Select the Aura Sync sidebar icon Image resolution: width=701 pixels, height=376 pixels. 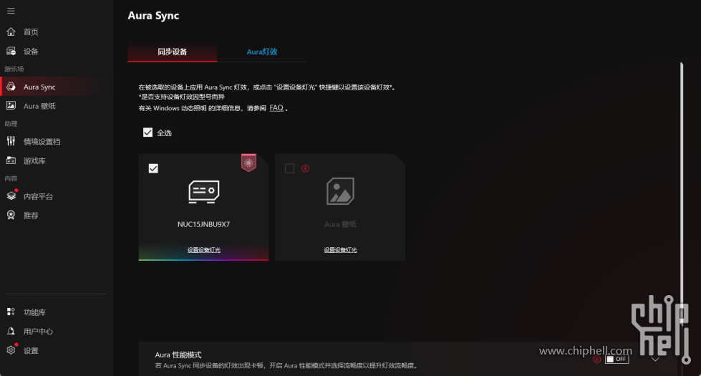pos(11,87)
